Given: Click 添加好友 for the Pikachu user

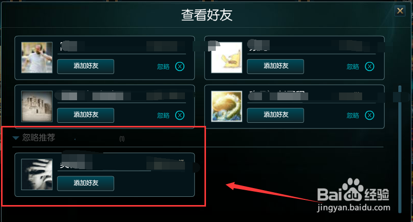Looking at the screenshot, I should click(275, 66).
